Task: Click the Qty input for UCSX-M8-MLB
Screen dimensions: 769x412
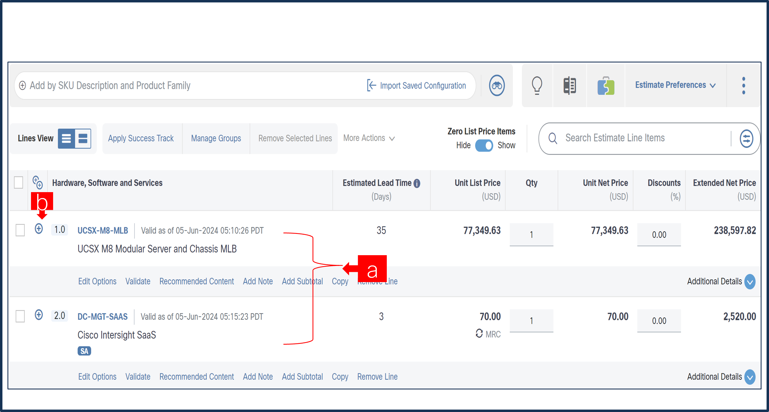Action: (531, 235)
